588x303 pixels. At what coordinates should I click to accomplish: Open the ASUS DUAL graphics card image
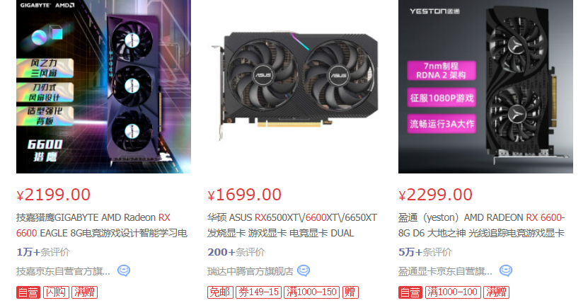click(294, 86)
